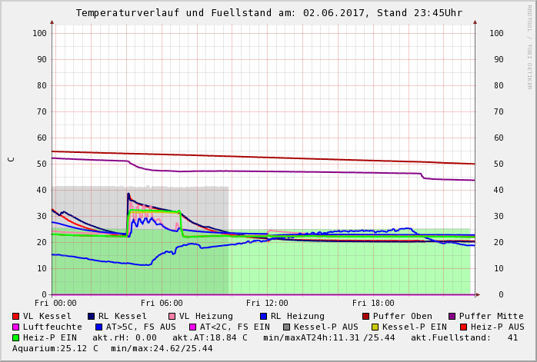Click the blue RL Heizung legend swatch
537x362 pixels.
coord(263,316)
